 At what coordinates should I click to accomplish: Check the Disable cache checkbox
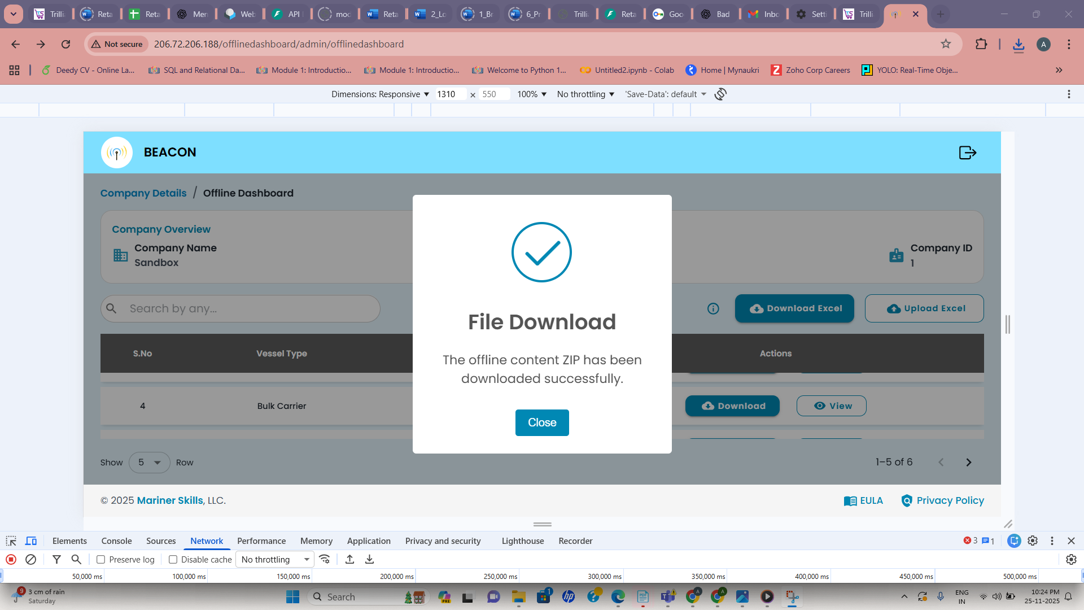click(173, 559)
